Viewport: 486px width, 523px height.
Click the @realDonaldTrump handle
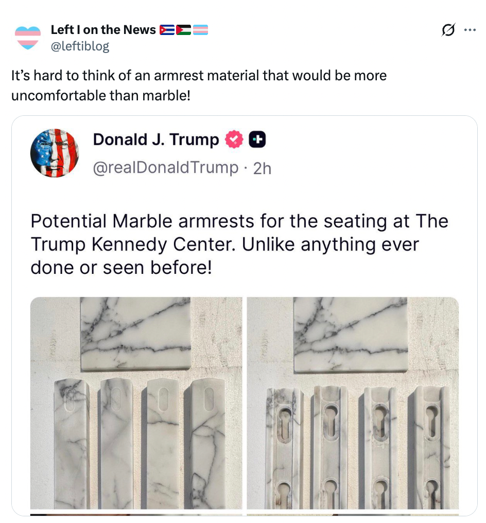[165, 168]
